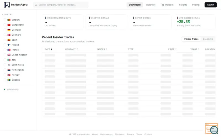Click the Type column header

(x=131, y=49)
